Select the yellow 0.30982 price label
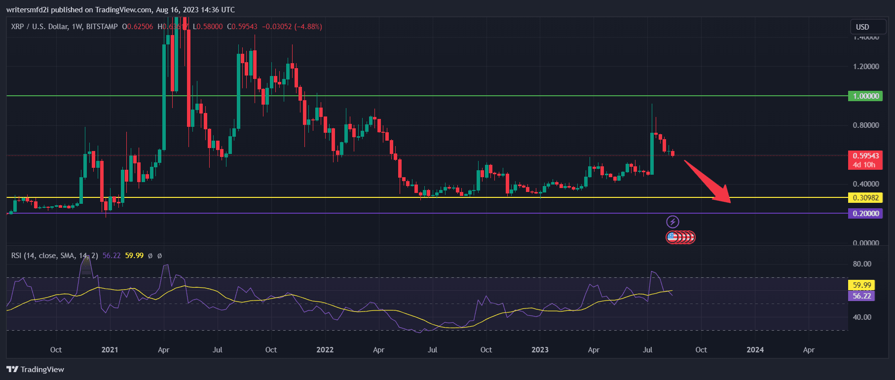Screen dimensions: 895x380 pos(865,197)
